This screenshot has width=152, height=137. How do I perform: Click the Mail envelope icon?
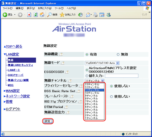pyautogui.click(x=88, y=15)
